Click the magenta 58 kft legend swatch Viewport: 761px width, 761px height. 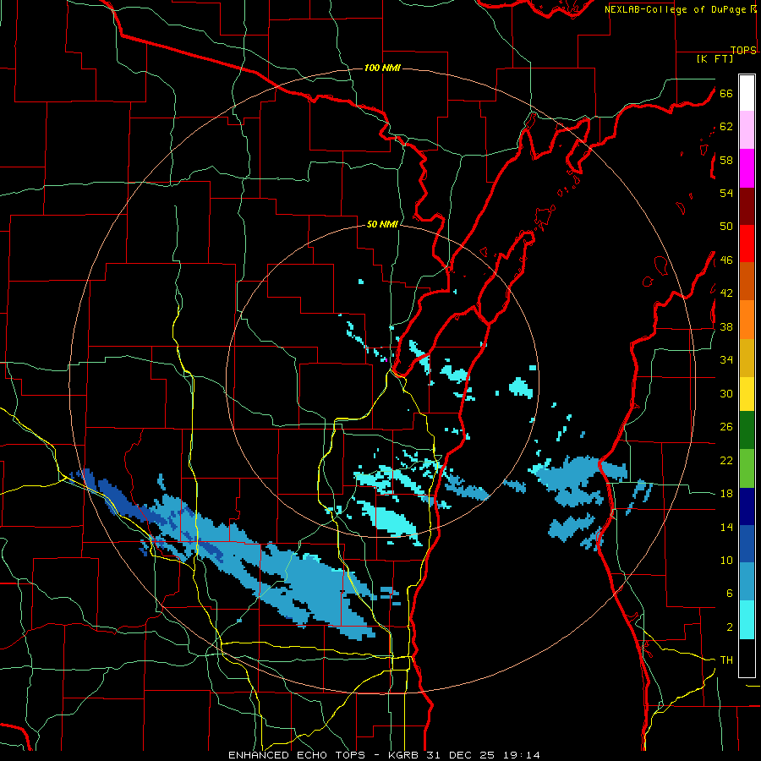tap(747, 168)
